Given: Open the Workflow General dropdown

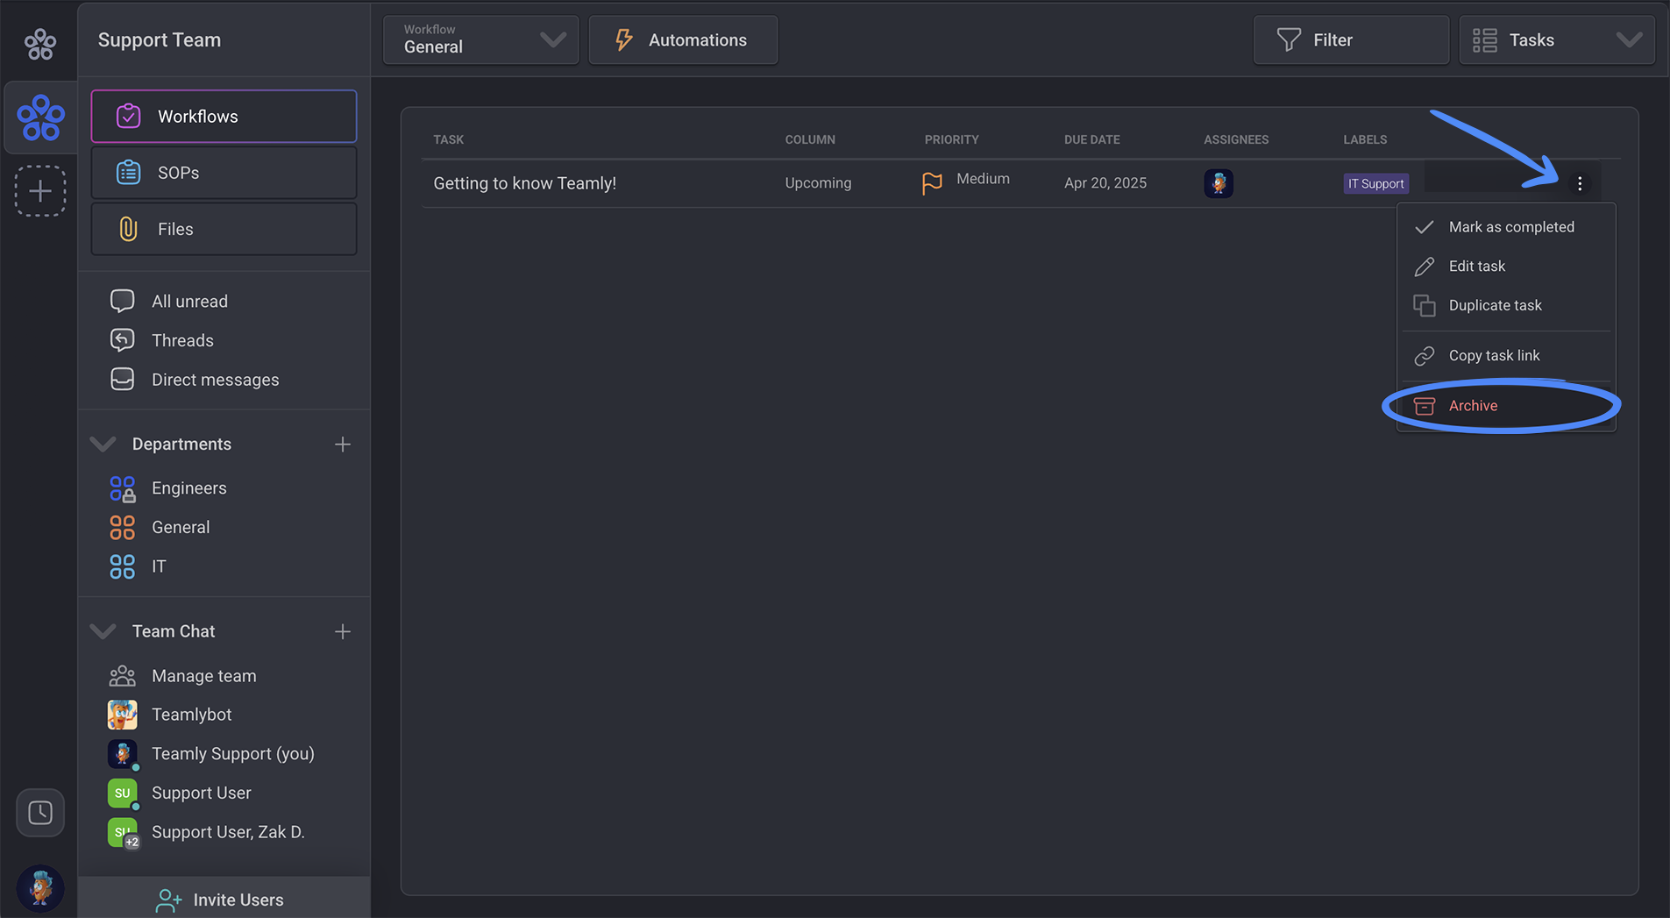Looking at the screenshot, I should coord(480,39).
